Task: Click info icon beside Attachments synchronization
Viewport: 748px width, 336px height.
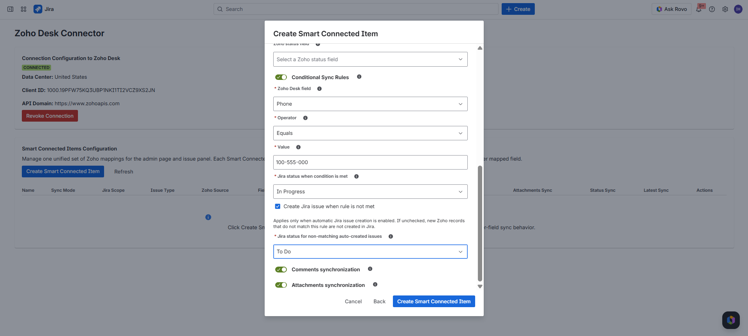Action: click(375, 285)
